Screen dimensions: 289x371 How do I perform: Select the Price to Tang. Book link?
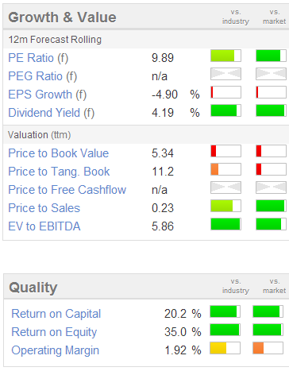click(x=59, y=172)
